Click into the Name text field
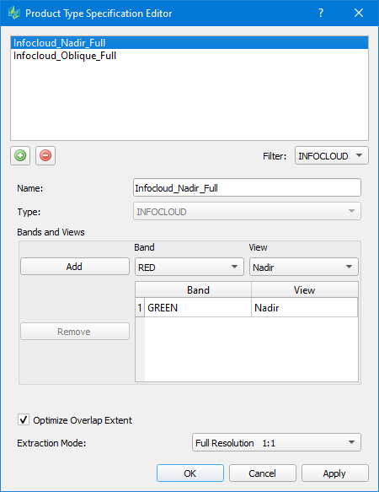Image resolution: width=379 pixels, height=492 pixels. click(247, 188)
